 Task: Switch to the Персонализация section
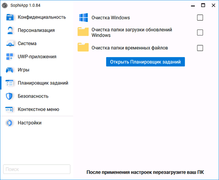[x=37, y=30]
